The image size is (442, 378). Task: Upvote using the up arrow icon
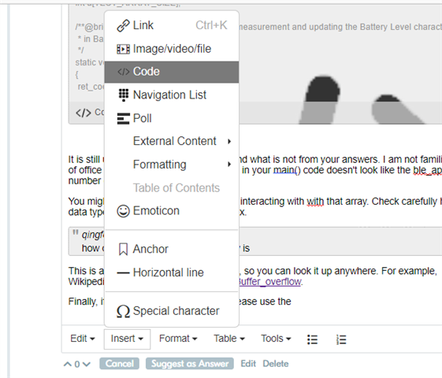(x=68, y=364)
